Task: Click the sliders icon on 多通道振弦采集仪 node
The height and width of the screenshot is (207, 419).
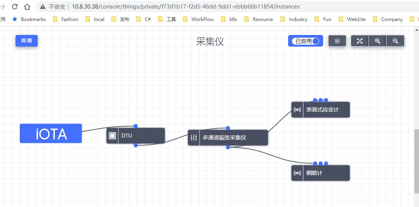Action: [194, 137]
